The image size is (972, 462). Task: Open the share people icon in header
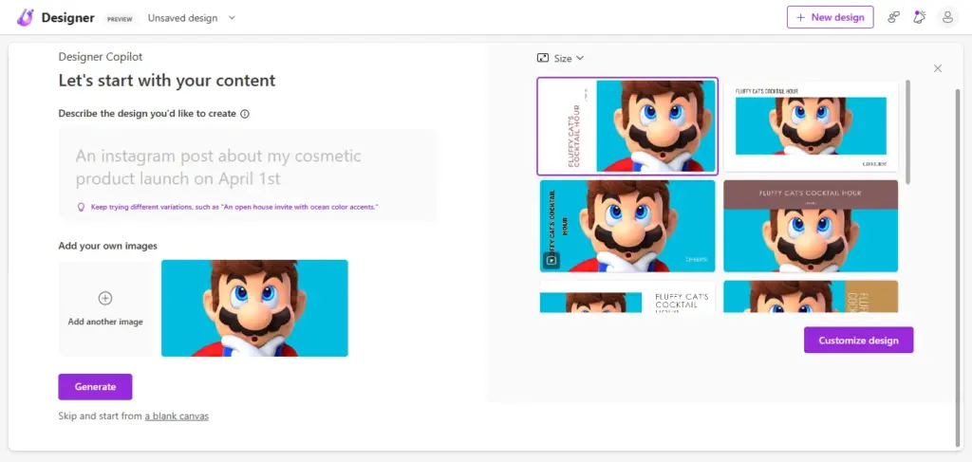pyautogui.click(x=893, y=17)
